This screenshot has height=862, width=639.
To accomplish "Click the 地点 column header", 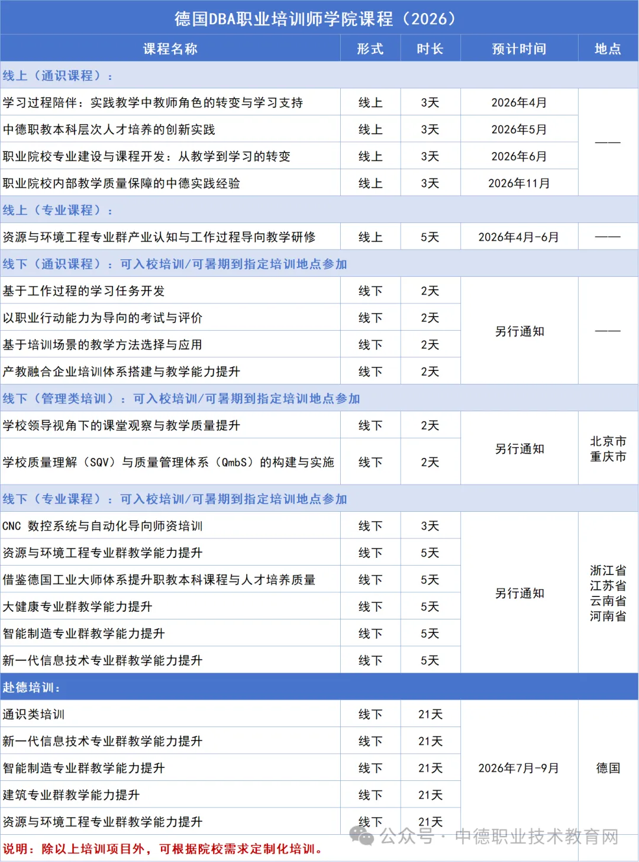I will (x=607, y=49).
